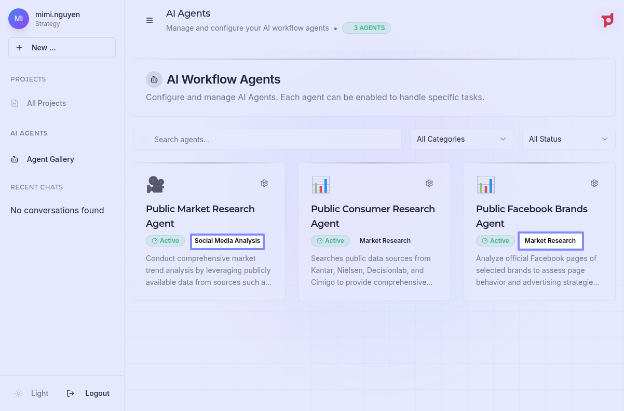The width and height of the screenshot is (624, 411).
Task: Click the robot icon beside AI Workflow Agents
Action: tap(154, 79)
